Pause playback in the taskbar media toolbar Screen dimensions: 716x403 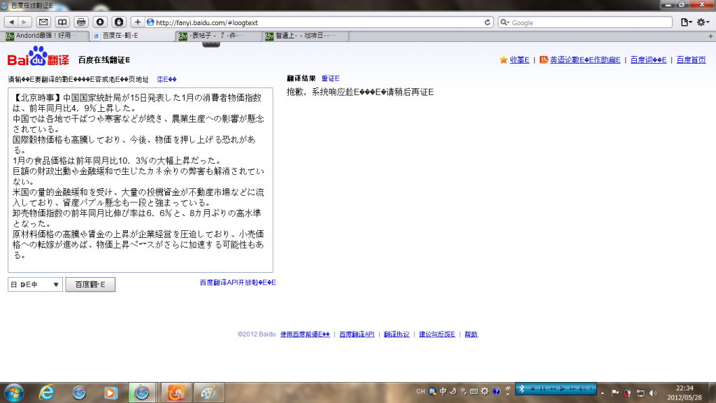coord(543,388)
